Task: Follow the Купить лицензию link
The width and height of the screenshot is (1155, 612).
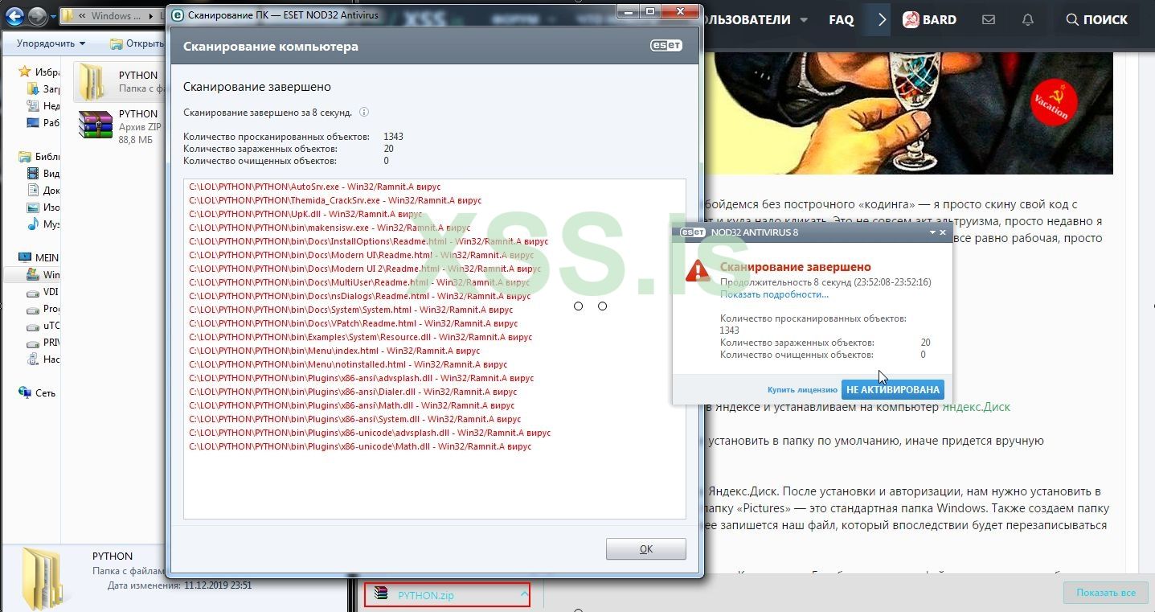Action: coord(802,390)
